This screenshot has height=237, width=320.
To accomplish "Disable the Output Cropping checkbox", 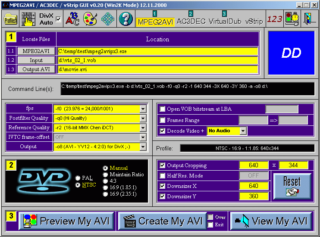I will pos(163,165).
